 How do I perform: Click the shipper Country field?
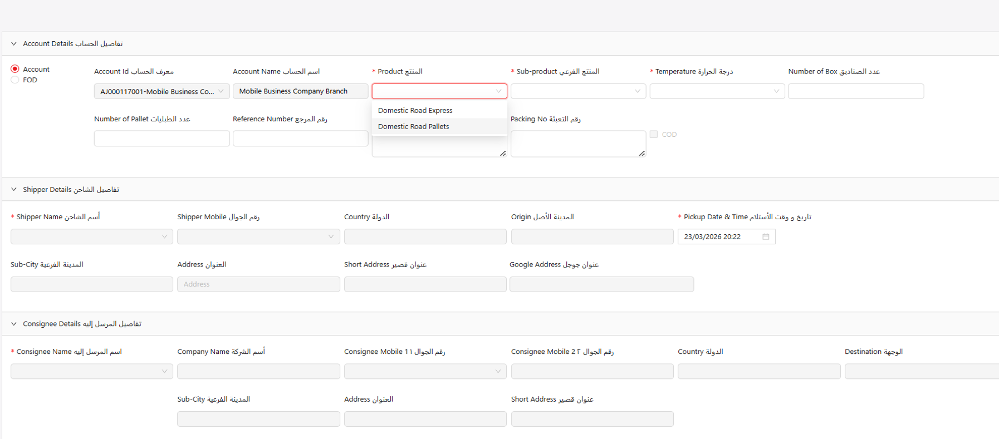(425, 236)
